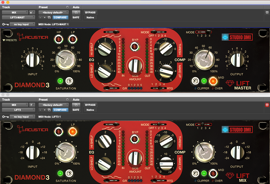The width and height of the screenshot is (270, 184).
Task: Click key input icon in LIFT3-MAST window
Action: (5, 24)
